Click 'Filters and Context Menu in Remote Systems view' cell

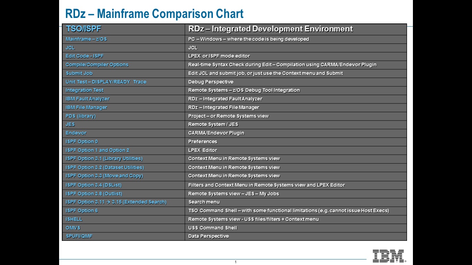pos(296,185)
